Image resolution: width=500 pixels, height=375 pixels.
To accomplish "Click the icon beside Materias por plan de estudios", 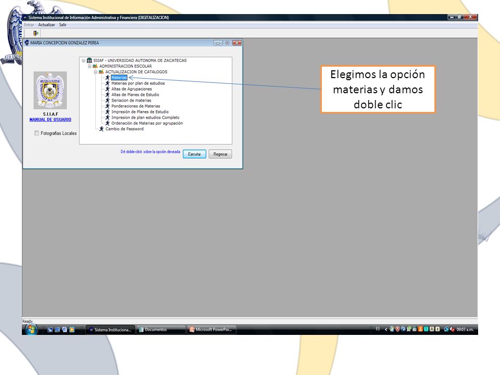I will pyautogui.click(x=107, y=83).
